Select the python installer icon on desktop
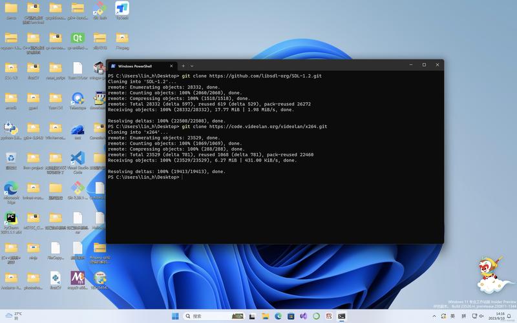This screenshot has width=517, height=323. click(x=11, y=131)
